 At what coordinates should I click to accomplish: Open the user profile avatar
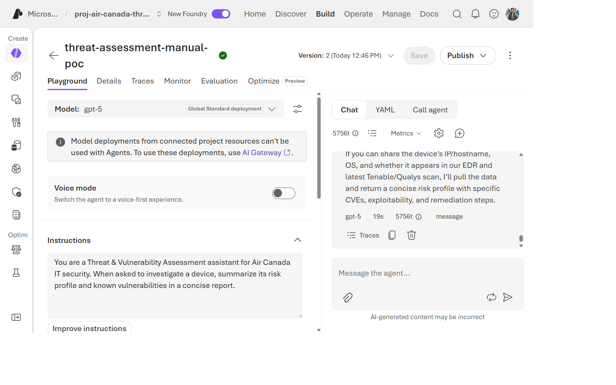tap(512, 14)
